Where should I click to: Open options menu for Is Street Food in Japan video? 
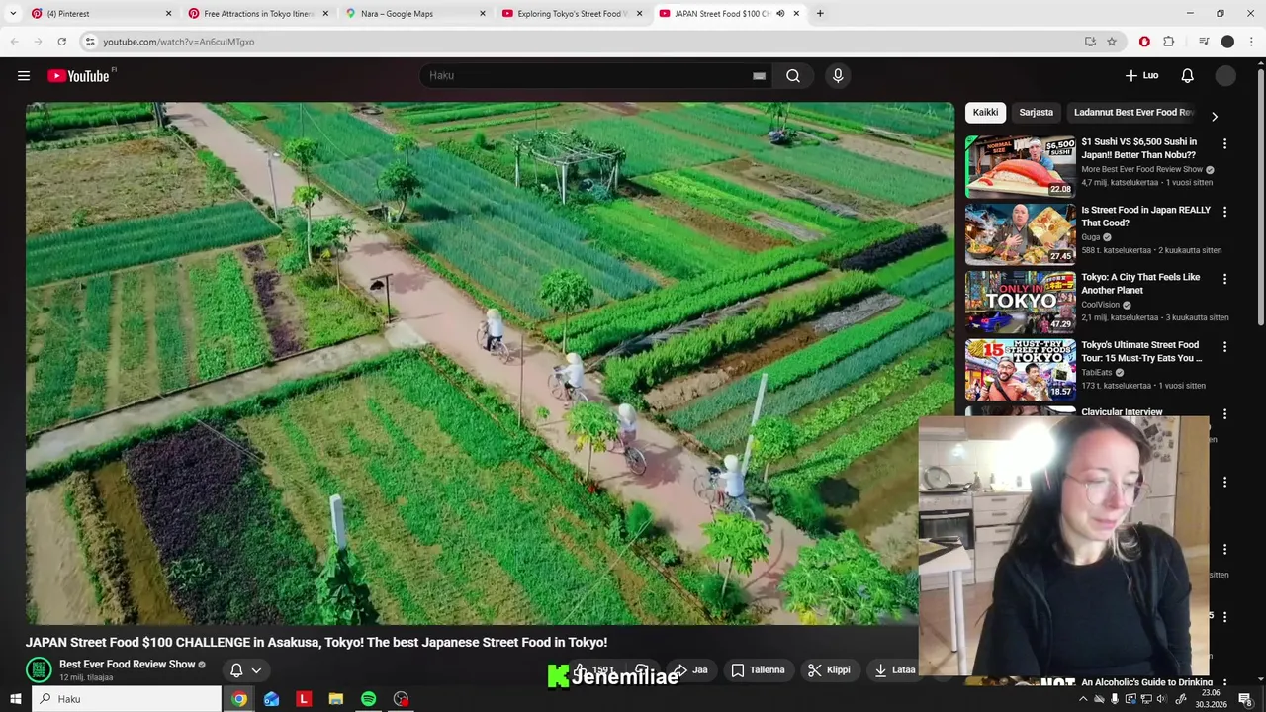tap(1224, 212)
